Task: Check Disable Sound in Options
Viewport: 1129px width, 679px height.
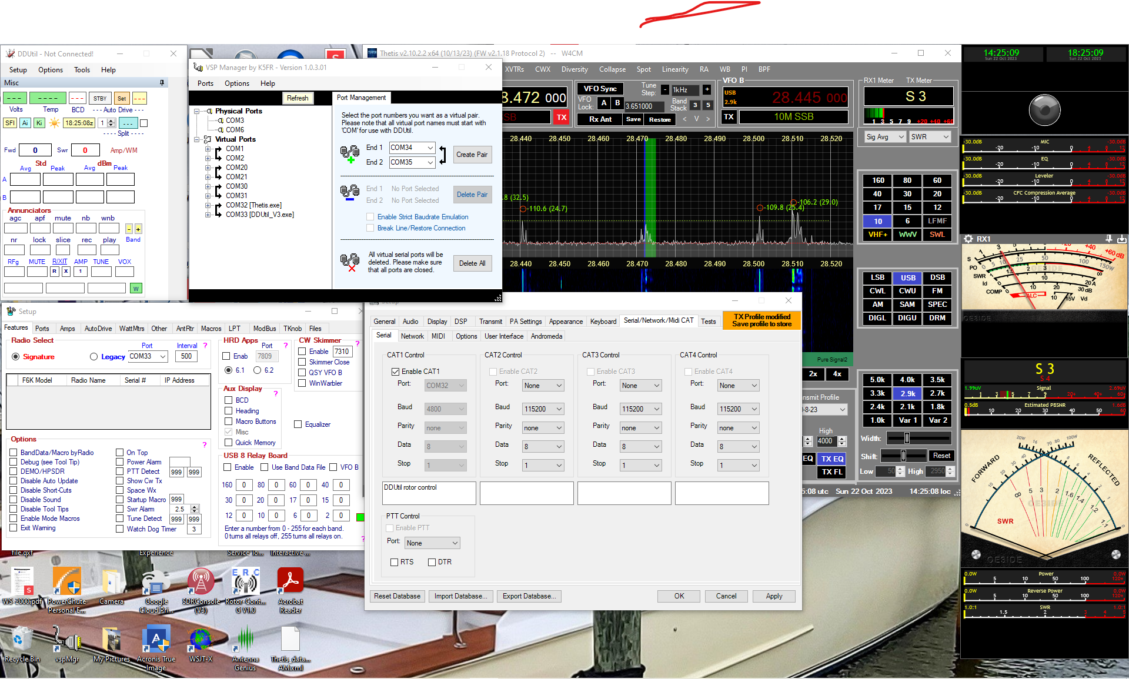Action: [x=14, y=500]
